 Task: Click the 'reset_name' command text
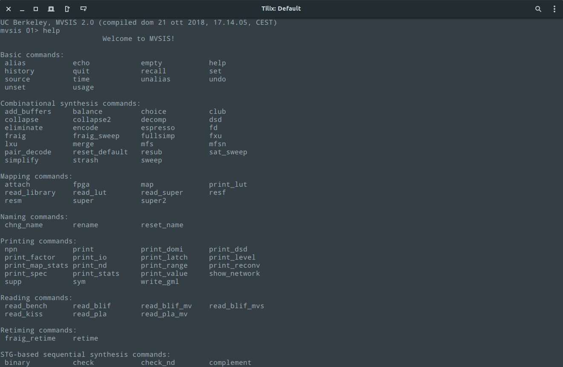[x=162, y=225]
